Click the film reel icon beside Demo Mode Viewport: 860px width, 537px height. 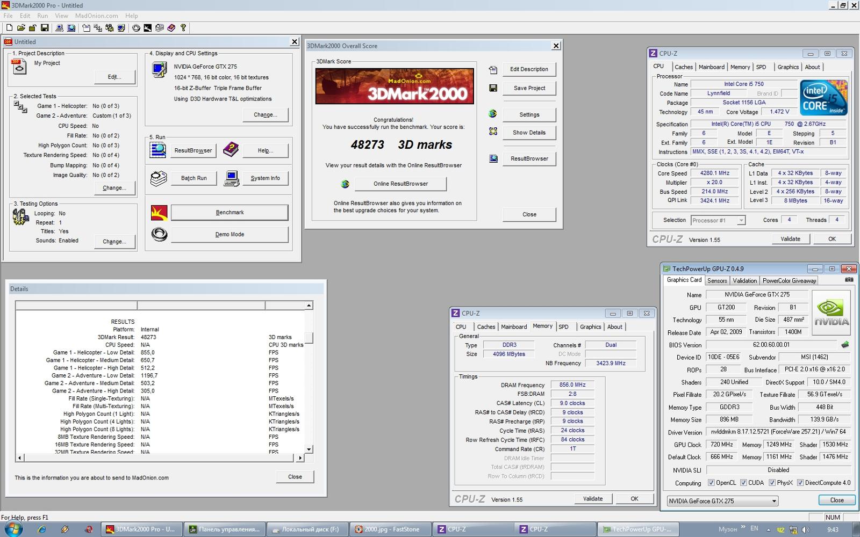[159, 235]
